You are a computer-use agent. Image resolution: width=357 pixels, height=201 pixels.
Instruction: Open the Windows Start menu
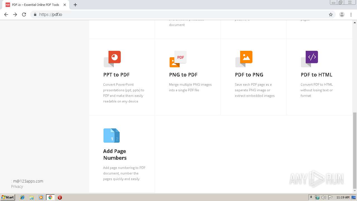point(8,197)
